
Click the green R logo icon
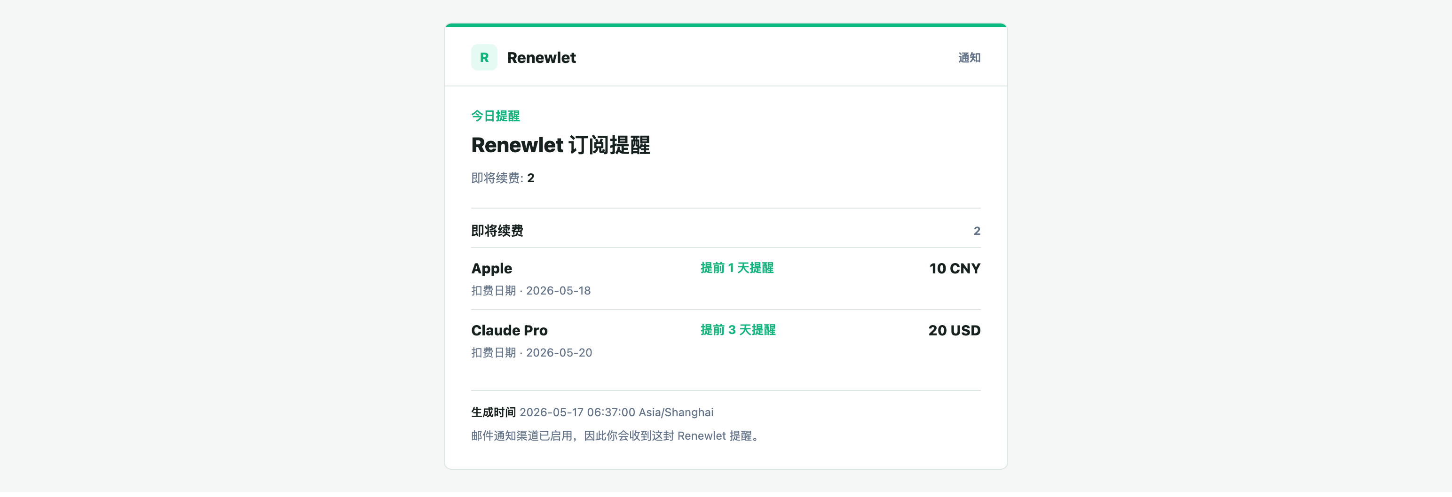tap(484, 57)
